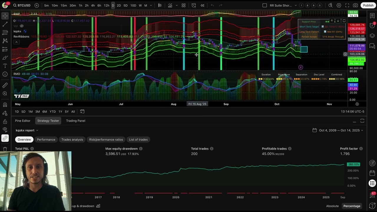
Task: Select the Text annotation tool
Action: pyautogui.click(x=5, y=66)
